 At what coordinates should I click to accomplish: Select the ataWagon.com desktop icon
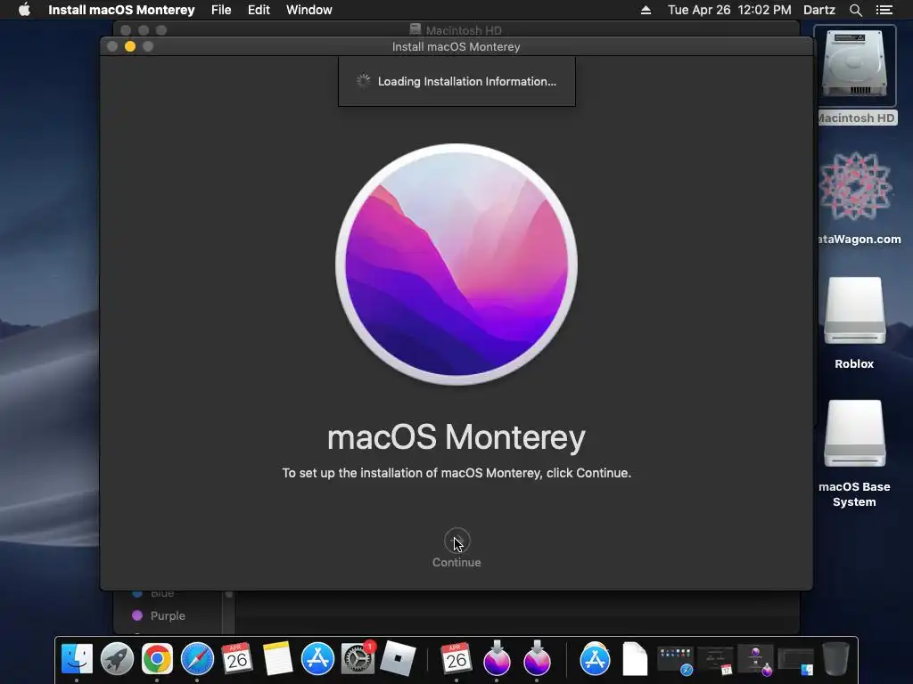pyautogui.click(x=855, y=186)
